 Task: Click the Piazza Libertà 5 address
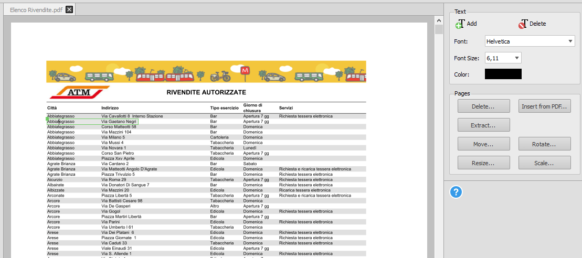tap(117, 196)
